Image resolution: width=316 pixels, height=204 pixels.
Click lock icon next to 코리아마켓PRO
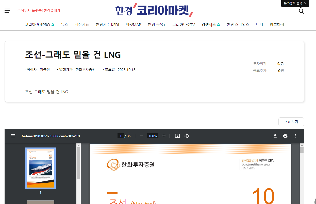pos(53,25)
